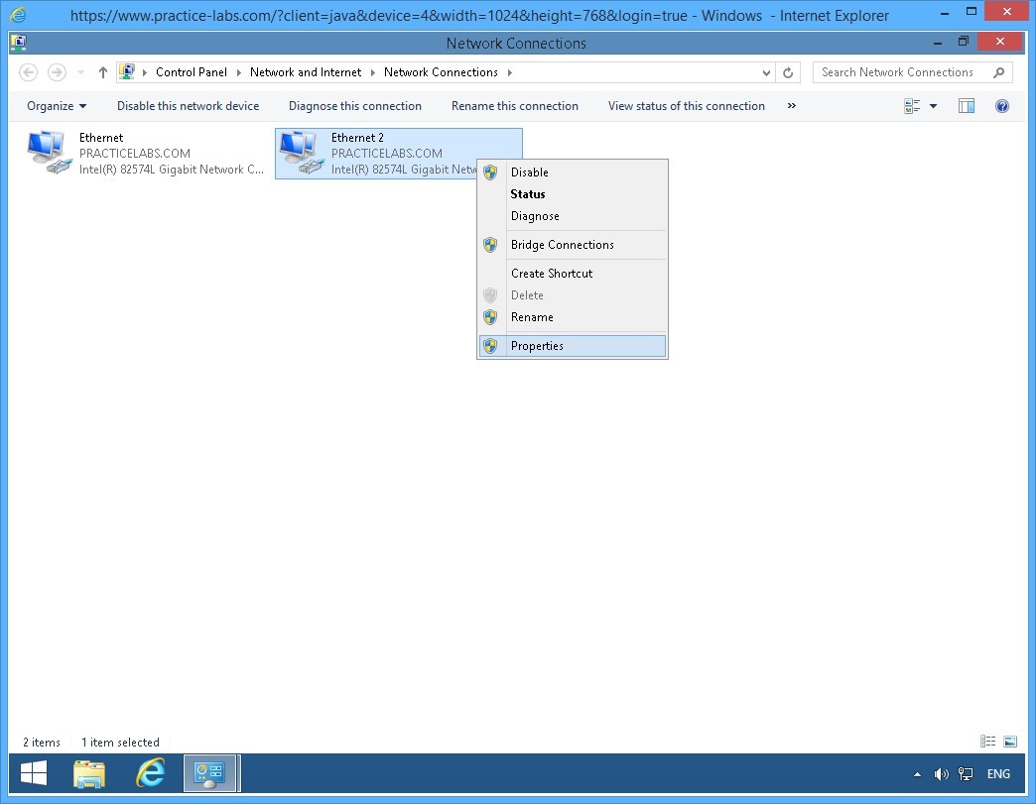Image resolution: width=1036 pixels, height=804 pixels.
Task: Click the volume speaker tray icon
Action: coord(941,774)
